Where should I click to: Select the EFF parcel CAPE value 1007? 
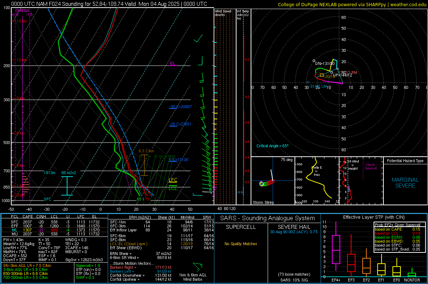27,226
